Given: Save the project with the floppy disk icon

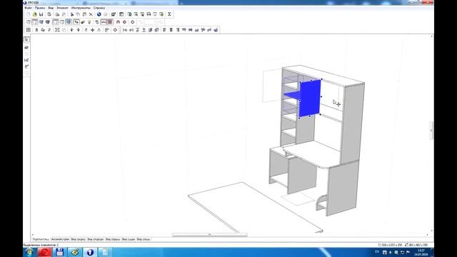Looking at the screenshot, I should tap(41, 14).
